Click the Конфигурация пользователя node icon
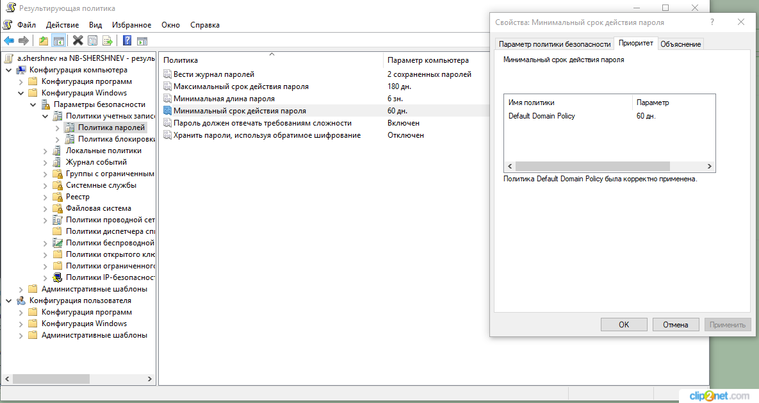The width and height of the screenshot is (759, 403). click(21, 300)
